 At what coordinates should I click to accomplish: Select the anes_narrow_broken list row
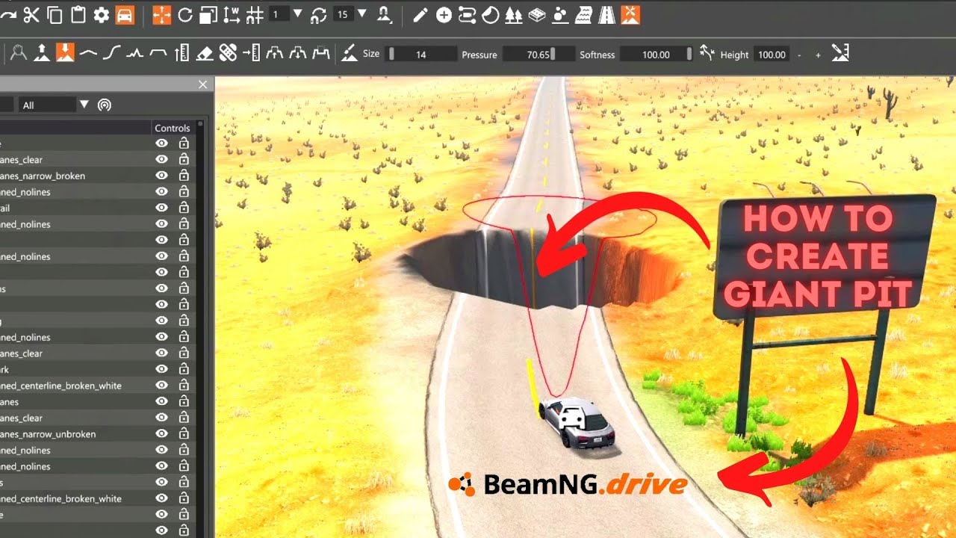point(97,176)
